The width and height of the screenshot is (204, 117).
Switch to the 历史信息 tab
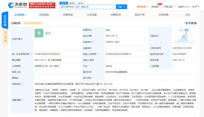(x=164, y=15)
